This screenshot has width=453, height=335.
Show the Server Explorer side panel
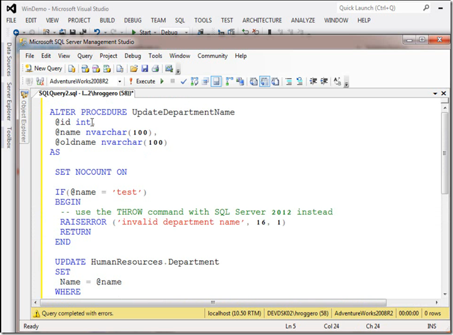(x=9, y=101)
